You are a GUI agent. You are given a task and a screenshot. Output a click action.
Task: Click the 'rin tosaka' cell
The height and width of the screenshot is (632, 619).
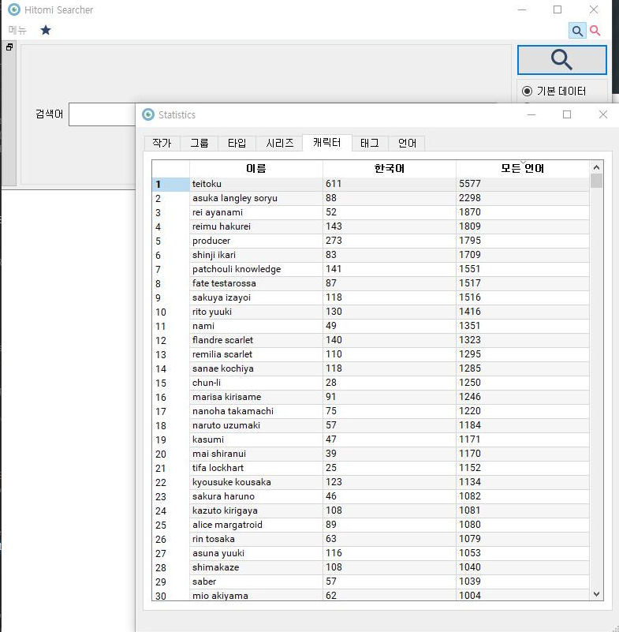[256, 540]
